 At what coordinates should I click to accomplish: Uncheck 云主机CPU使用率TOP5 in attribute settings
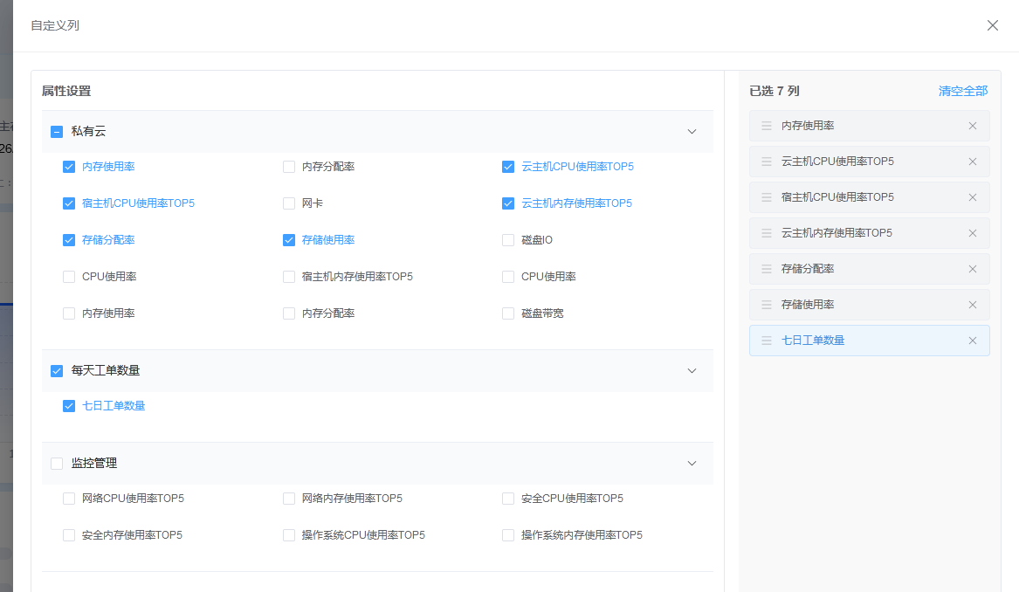click(x=508, y=167)
